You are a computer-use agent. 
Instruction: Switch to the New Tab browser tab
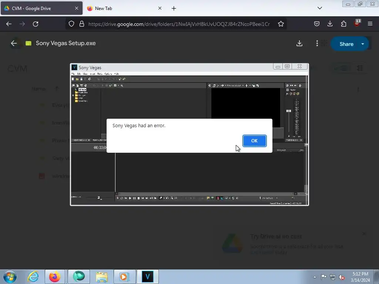[124, 8]
